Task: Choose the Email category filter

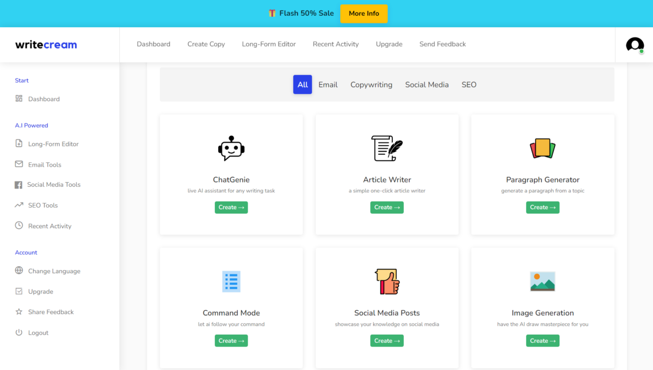Action: click(328, 84)
